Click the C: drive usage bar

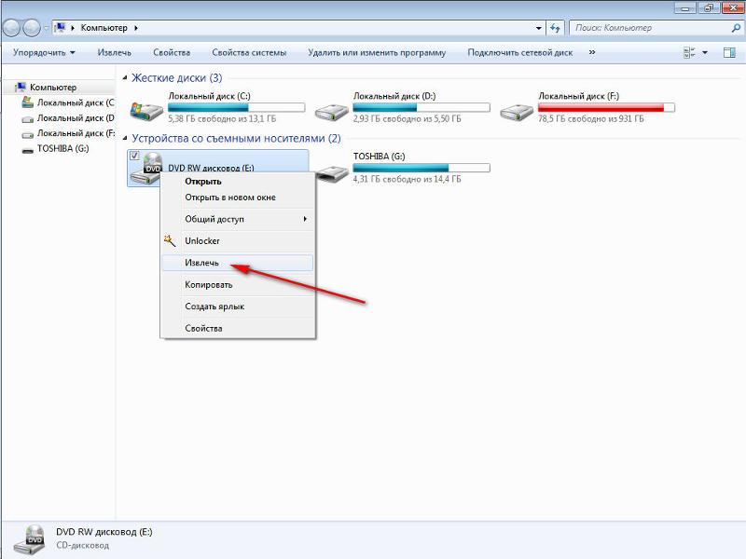tap(237, 107)
